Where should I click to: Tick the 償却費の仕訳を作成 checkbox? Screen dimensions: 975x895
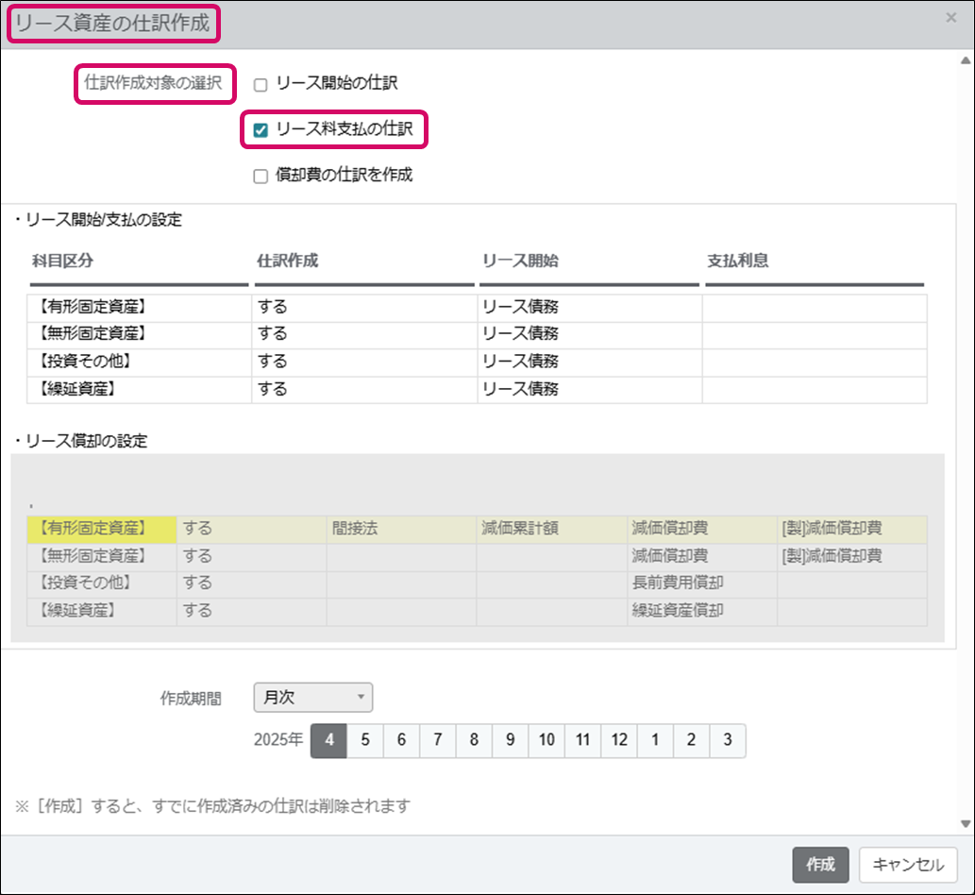tap(261, 177)
